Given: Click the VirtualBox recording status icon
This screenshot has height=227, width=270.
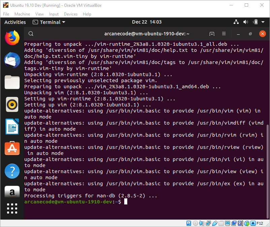Looking at the screenshot, I should 234,223.
